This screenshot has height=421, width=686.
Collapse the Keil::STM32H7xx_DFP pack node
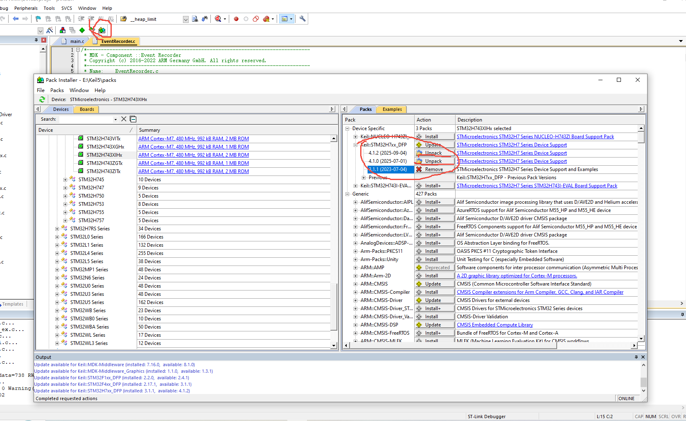tap(355, 145)
